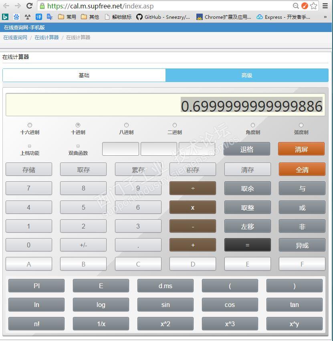This screenshot has height=341, width=333.
Task: Open the Chrome扩展及应用 bookmark
Action: click(x=224, y=17)
